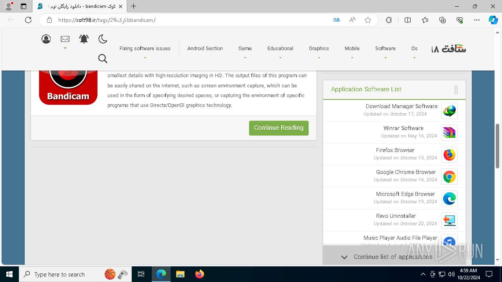
Task: Open the Google Chrome Browser icon
Action: (x=449, y=177)
